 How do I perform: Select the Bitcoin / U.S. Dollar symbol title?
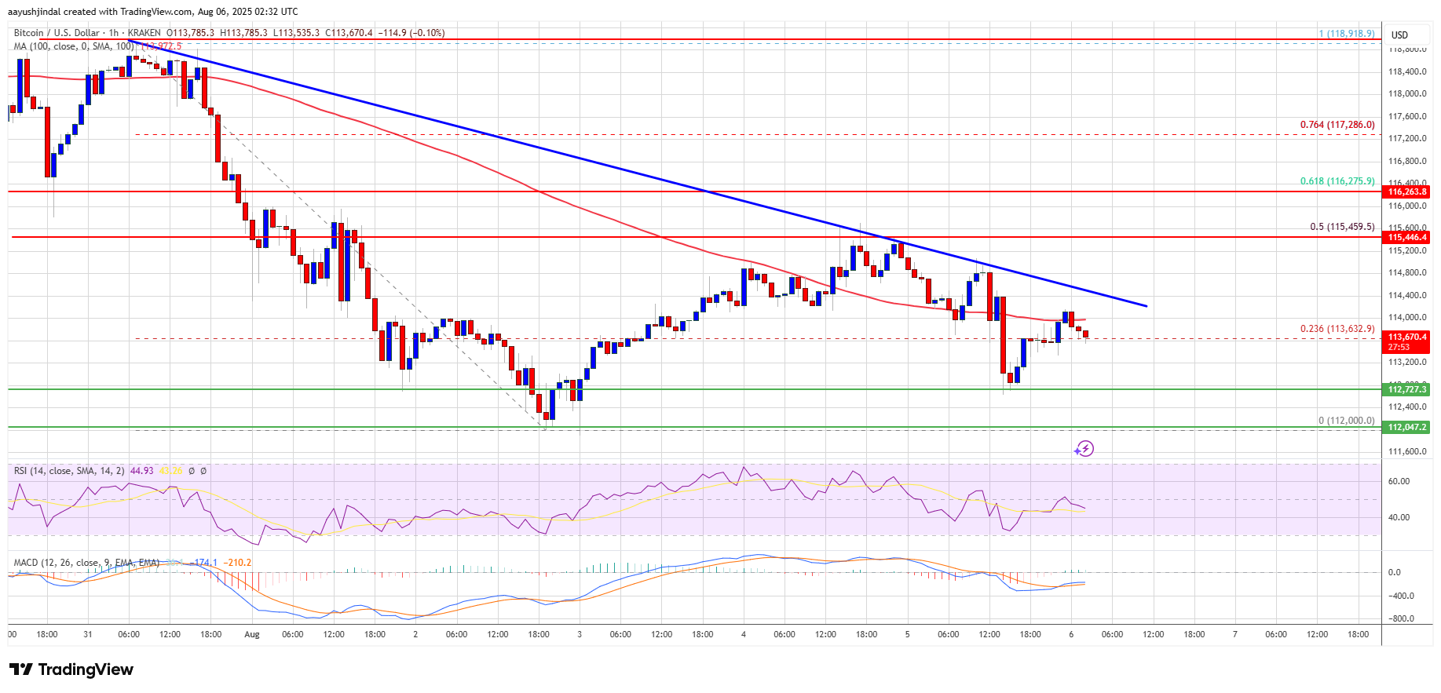(x=57, y=33)
